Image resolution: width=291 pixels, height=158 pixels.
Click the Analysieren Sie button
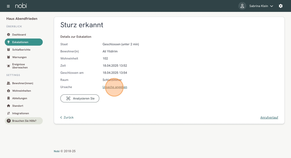coord(80,98)
